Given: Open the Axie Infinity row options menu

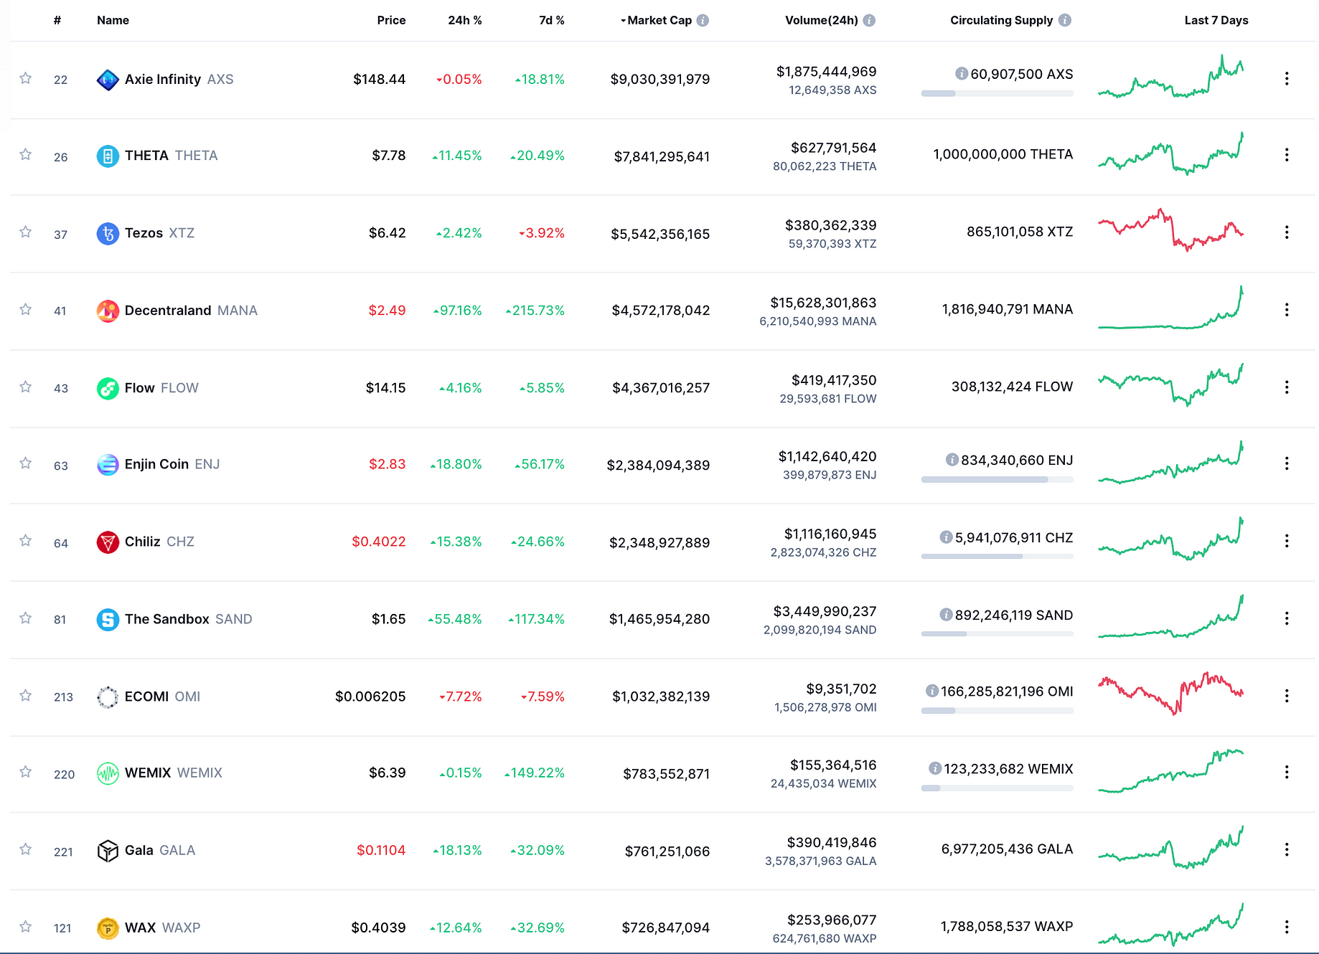Looking at the screenshot, I should coord(1287,78).
